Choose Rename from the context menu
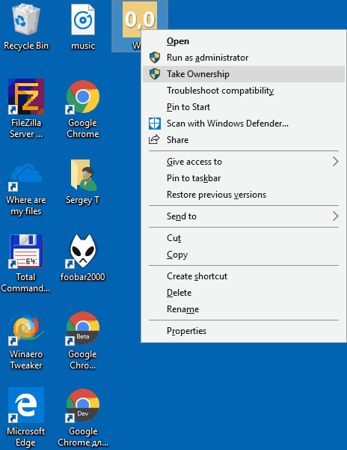347x450 pixels. pos(244,309)
